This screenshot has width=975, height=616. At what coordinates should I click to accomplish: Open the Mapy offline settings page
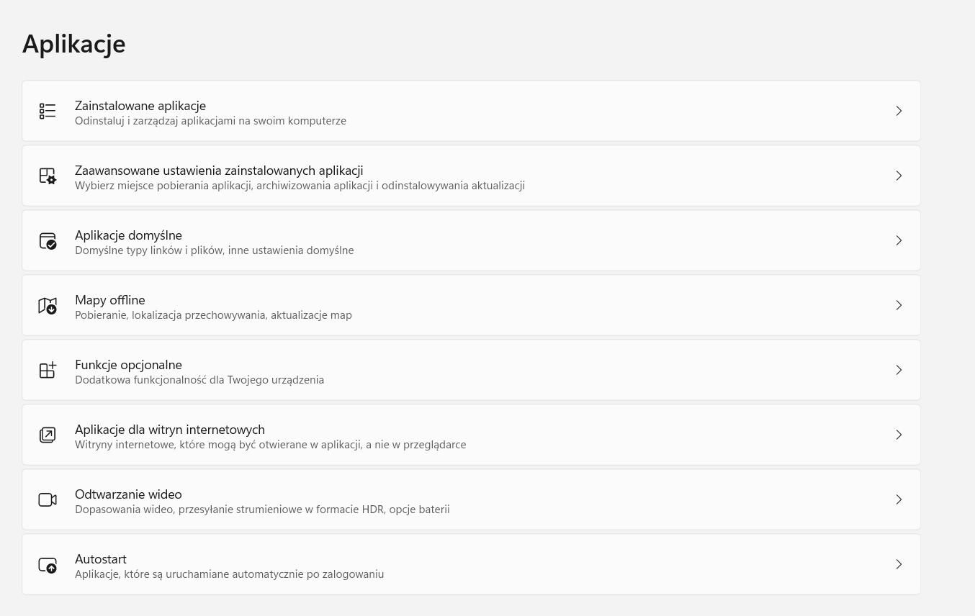(110, 300)
